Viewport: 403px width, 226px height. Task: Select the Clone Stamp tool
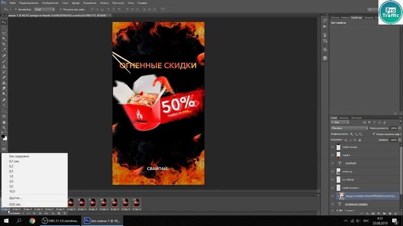pos(4,67)
